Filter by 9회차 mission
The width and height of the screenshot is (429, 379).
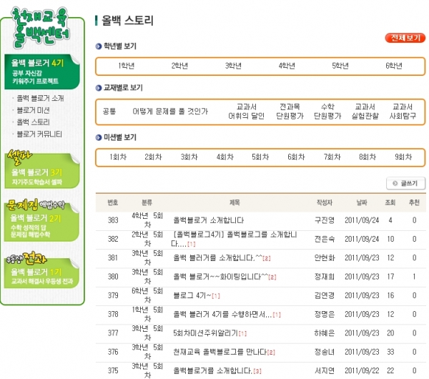pyautogui.click(x=403, y=157)
